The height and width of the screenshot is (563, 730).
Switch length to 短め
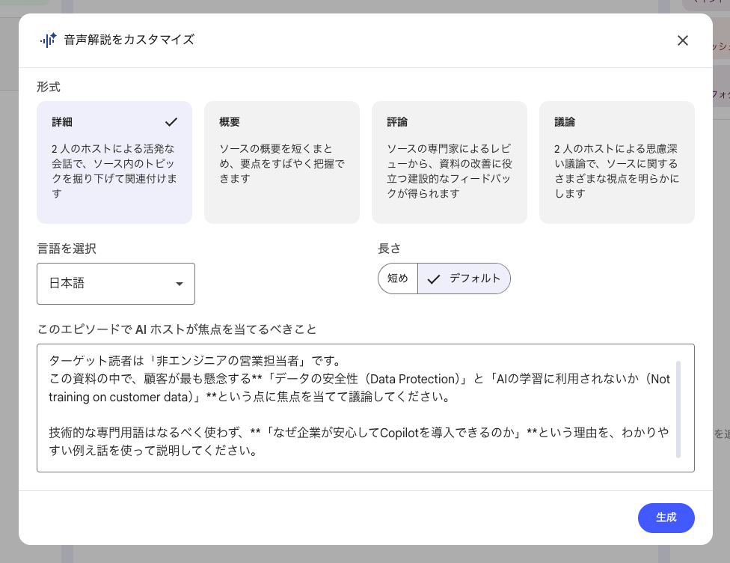click(x=398, y=278)
